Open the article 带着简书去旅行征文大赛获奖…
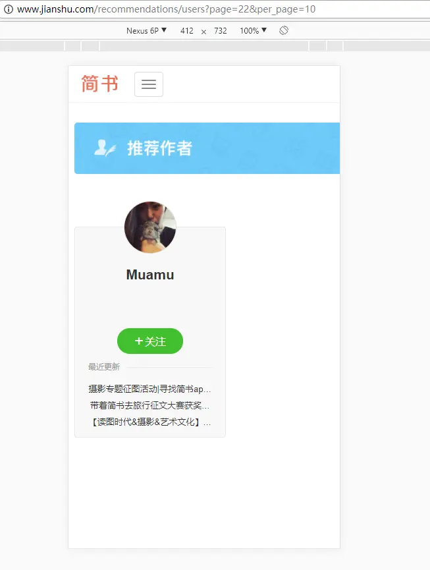 (x=149, y=405)
